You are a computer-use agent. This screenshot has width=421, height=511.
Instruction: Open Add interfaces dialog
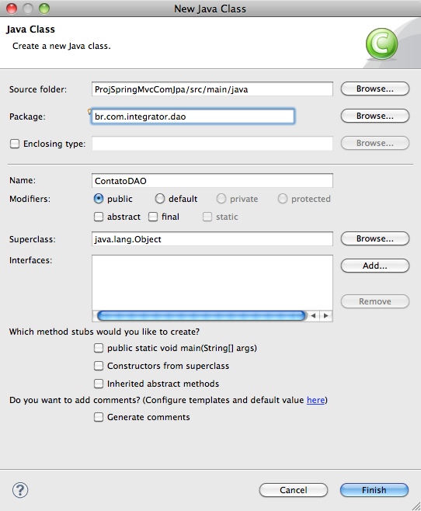(374, 266)
